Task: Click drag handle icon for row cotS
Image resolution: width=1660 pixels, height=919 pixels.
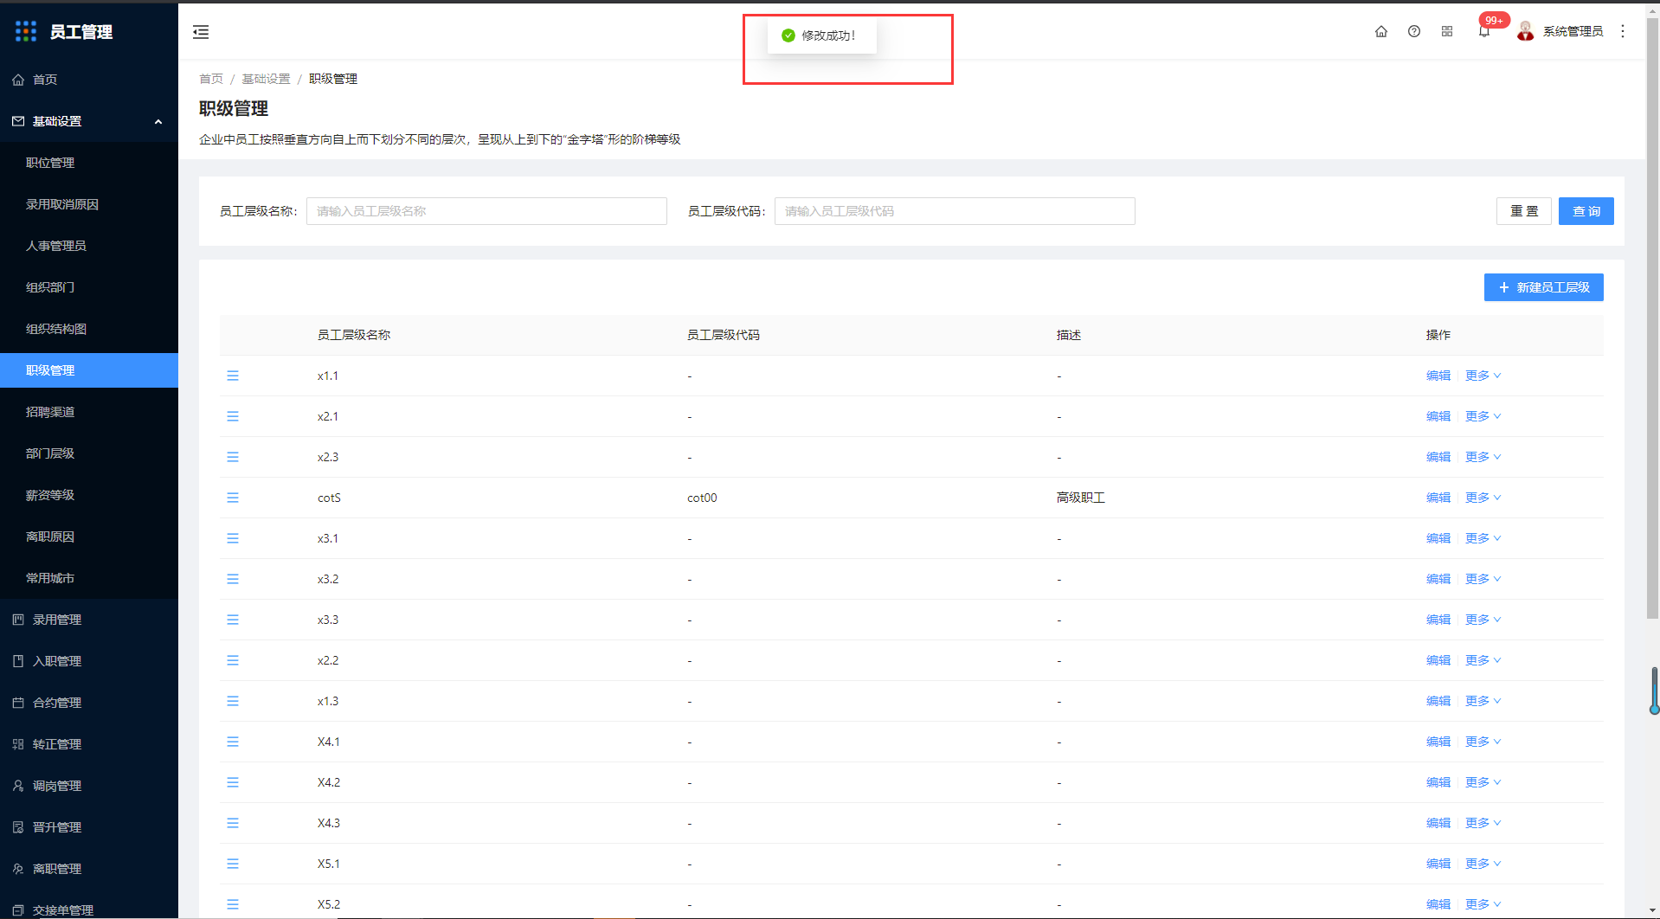Action: point(233,498)
